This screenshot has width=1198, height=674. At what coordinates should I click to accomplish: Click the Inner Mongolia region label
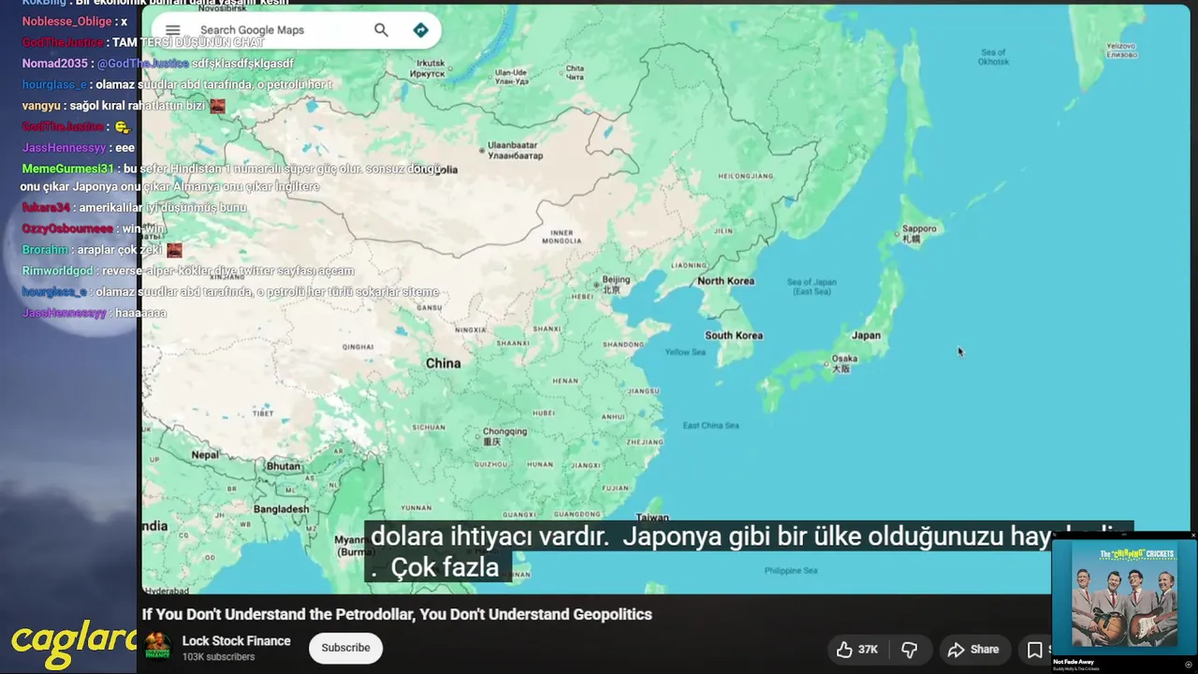point(562,238)
